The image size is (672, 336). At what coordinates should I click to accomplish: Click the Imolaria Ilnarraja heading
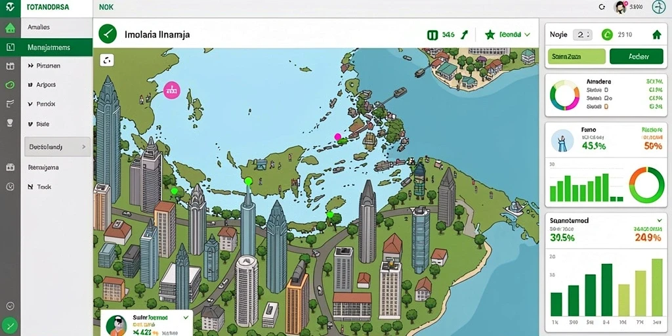click(157, 34)
